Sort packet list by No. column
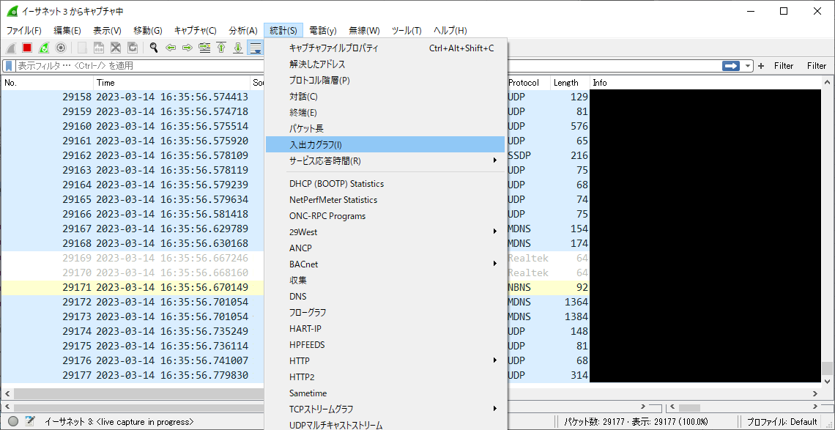 (x=48, y=83)
